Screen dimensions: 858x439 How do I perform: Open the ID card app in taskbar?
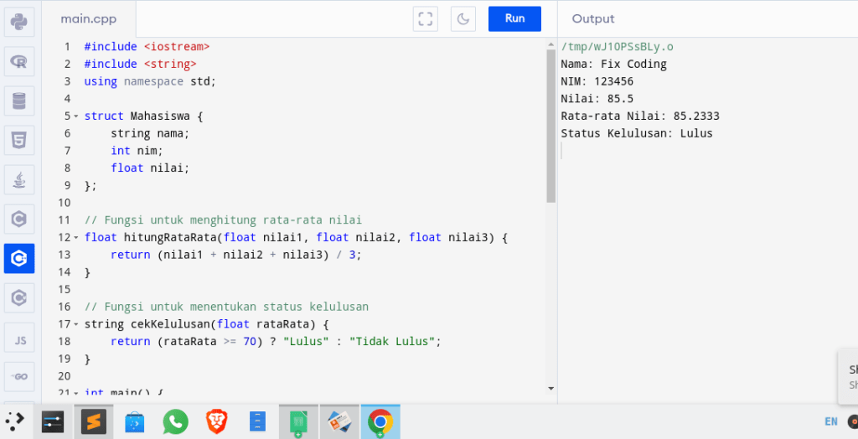[339, 421]
